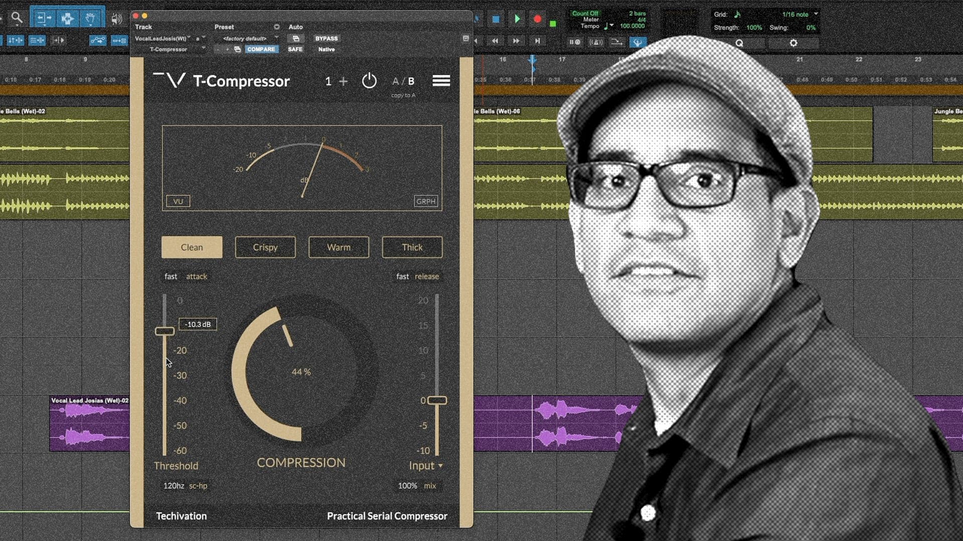Click the metronome click icon in the transport
Screen dimensions: 963x541
(596, 42)
